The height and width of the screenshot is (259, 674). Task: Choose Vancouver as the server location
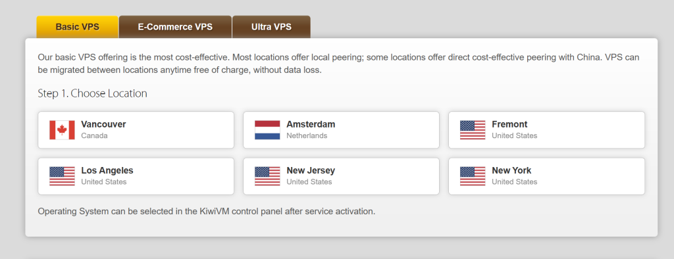point(136,129)
